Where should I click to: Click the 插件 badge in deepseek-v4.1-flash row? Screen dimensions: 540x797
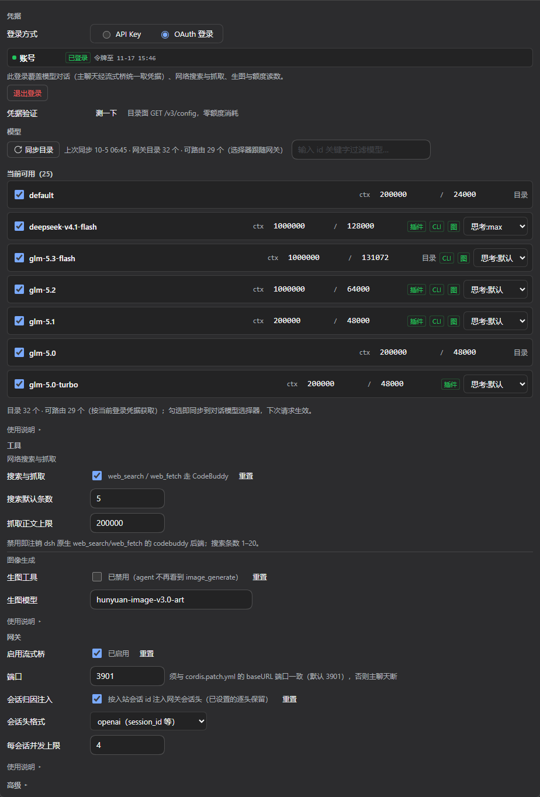click(417, 227)
